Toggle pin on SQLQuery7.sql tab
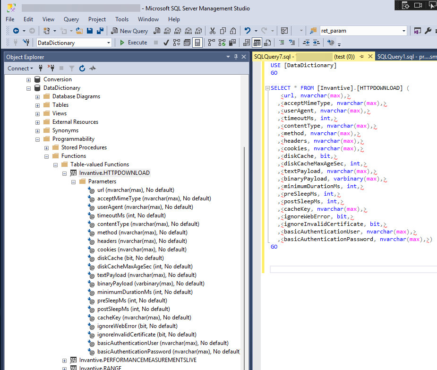Viewport: 437px width, 370px height. pos(362,56)
